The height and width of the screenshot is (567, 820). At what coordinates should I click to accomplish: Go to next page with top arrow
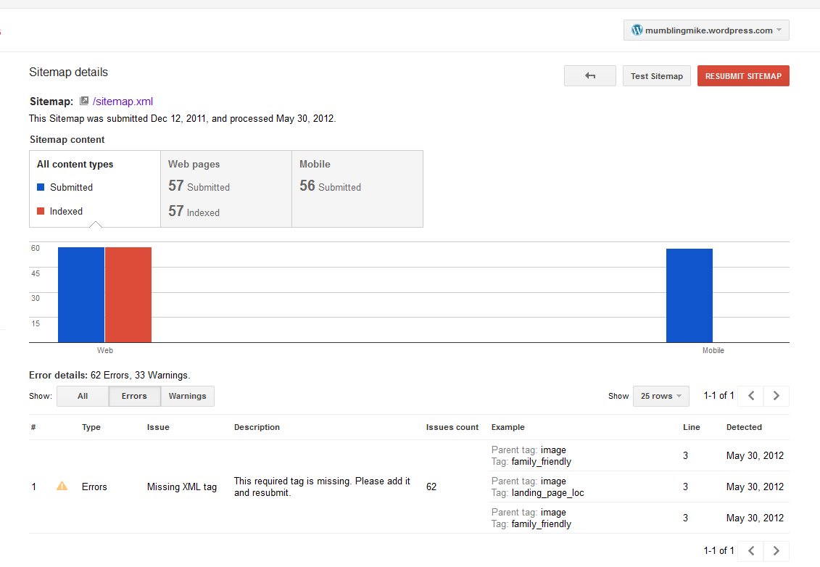(x=776, y=396)
